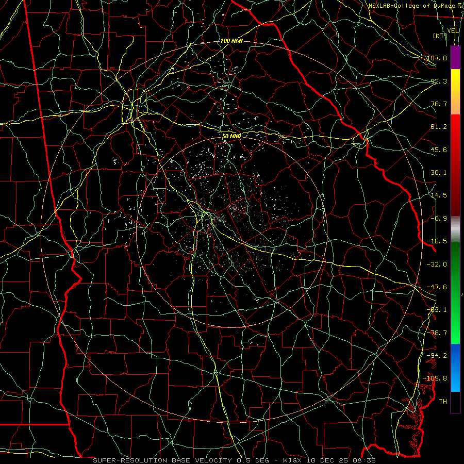This screenshot has height=464, width=464.
Task: Click the 107.8 legend value
Action: (x=437, y=58)
